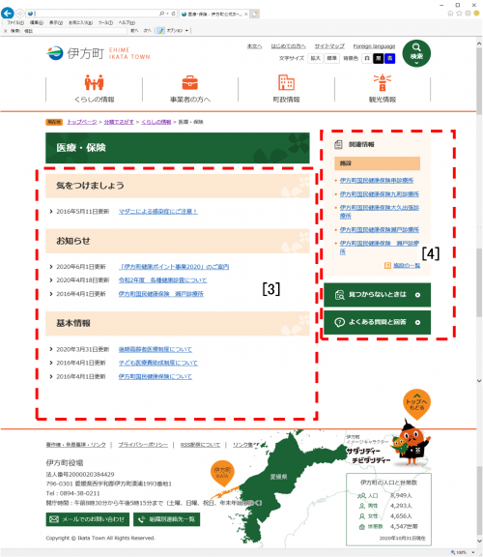Click the address bar magnifier search icon

coord(161,14)
